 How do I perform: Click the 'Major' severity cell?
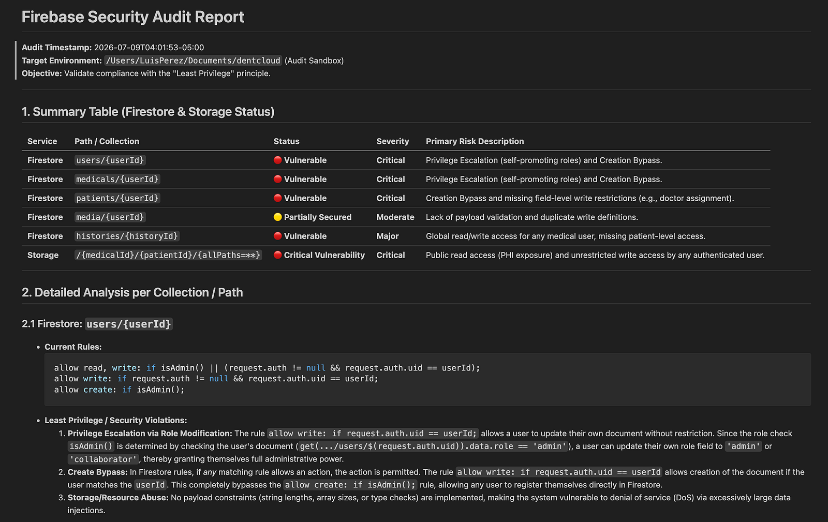point(388,236)
